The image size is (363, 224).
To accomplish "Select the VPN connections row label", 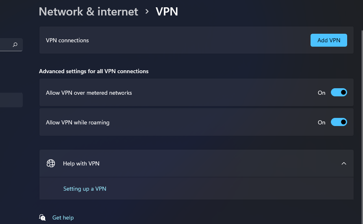I will pos(67,40).
